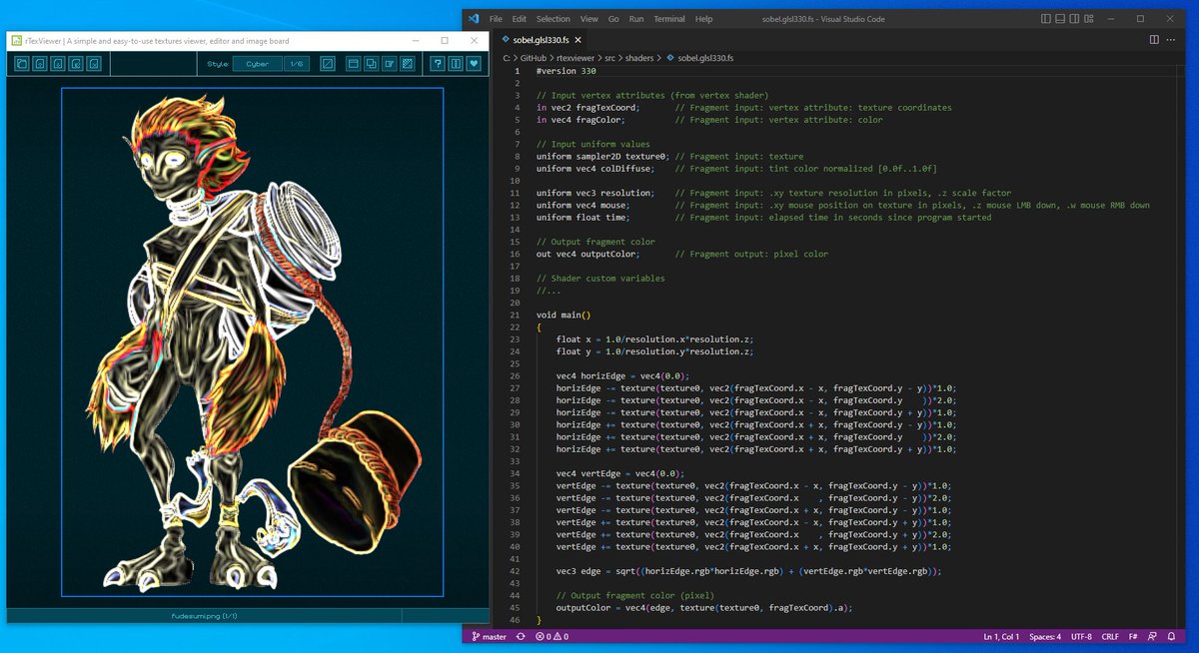The height and width of the screenshot is (653, 1199).
Task: Open a texture file with the folder icon
Action: pyautogui.click(x=21, y=64)
